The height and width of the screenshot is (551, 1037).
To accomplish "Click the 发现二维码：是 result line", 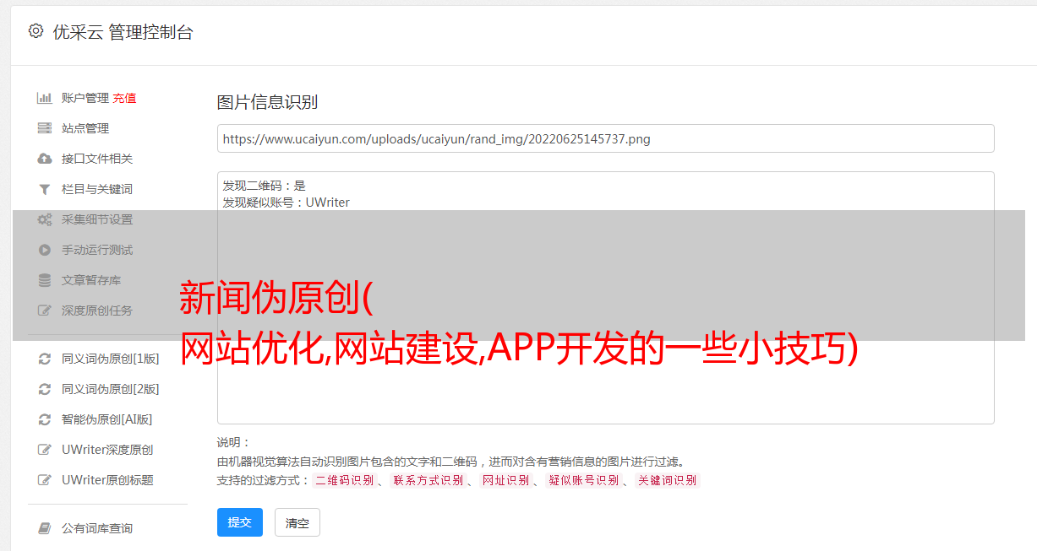I will [x=265, y=186].
